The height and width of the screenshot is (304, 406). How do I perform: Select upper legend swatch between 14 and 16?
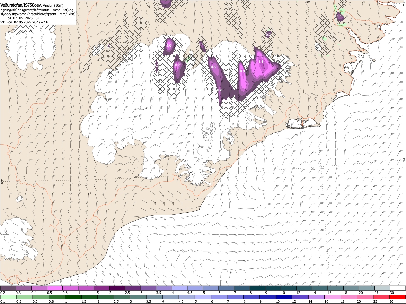coord(320,288)
